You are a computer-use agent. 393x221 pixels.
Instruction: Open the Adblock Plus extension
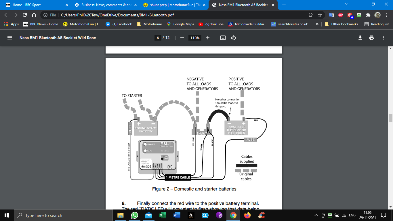coord(341,15)
